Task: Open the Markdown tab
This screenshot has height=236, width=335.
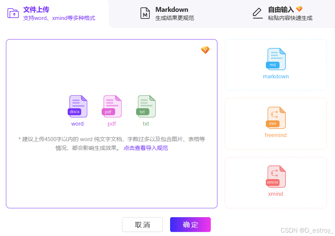Action: (167, 13)
